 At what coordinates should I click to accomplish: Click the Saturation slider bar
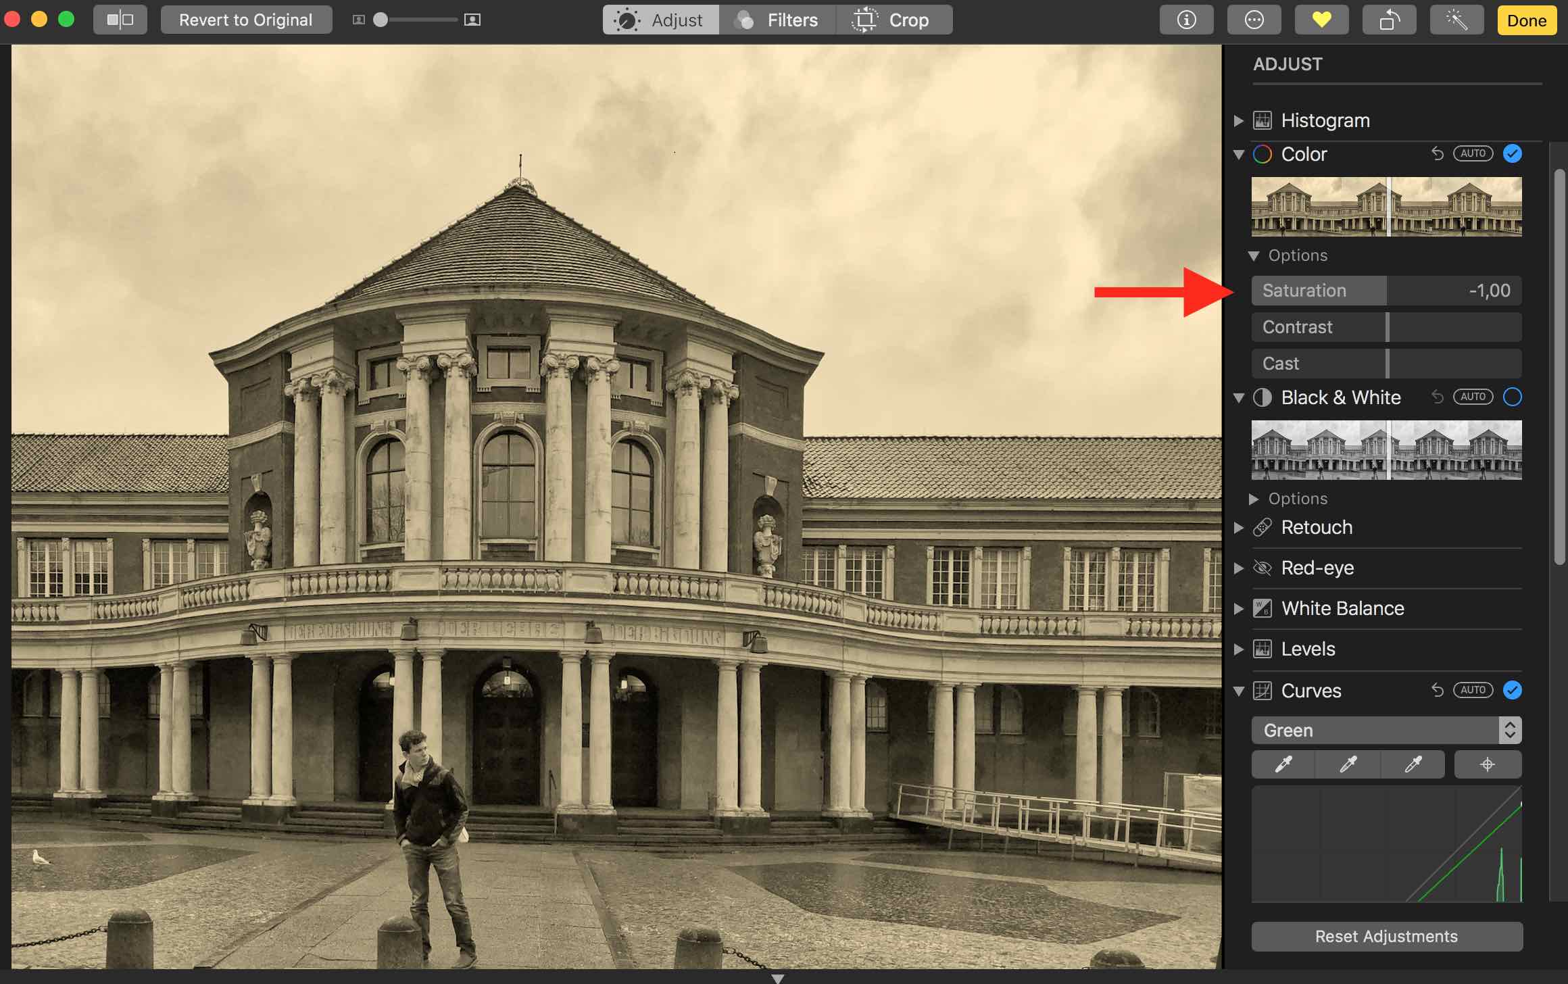(x=1386, y=291)
